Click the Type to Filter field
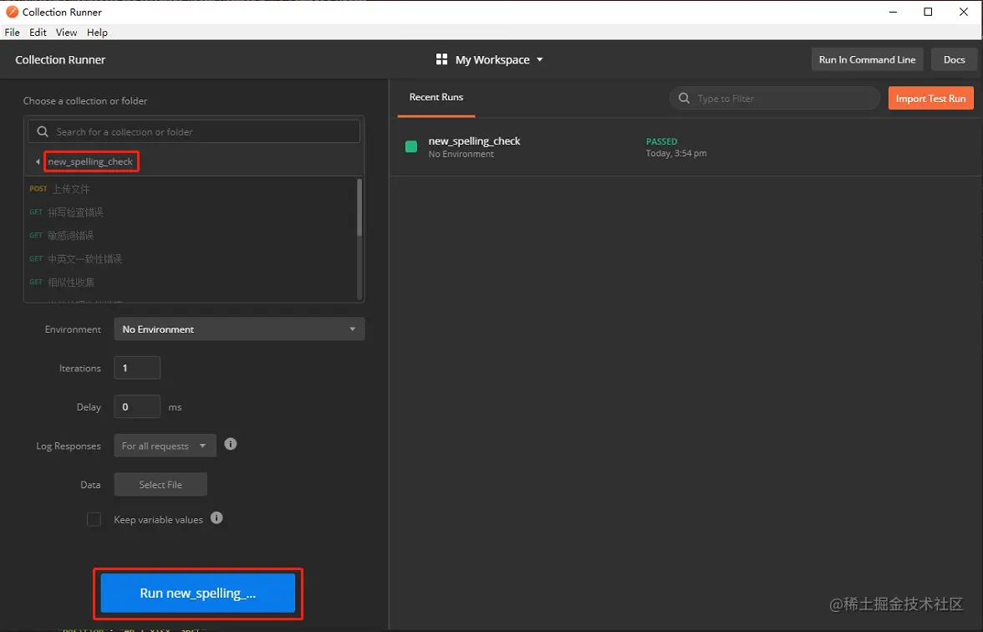The height and width of the screenshot is (632, 983). [775, 99]
